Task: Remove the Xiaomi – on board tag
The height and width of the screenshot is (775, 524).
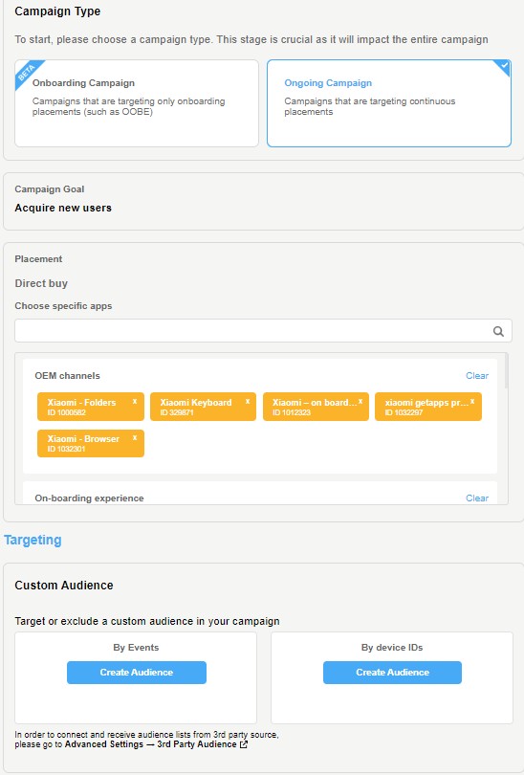Action: (x=360, y=401)
